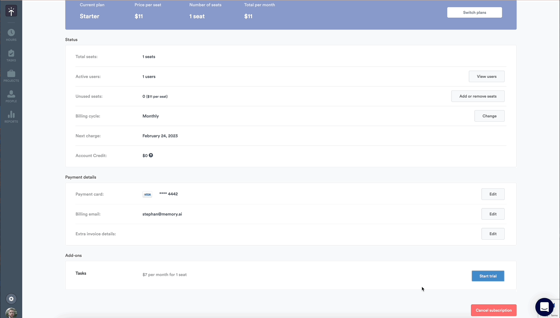Cancel the subscription
This screenshot has width=560, height=318.
click(493, 310)
